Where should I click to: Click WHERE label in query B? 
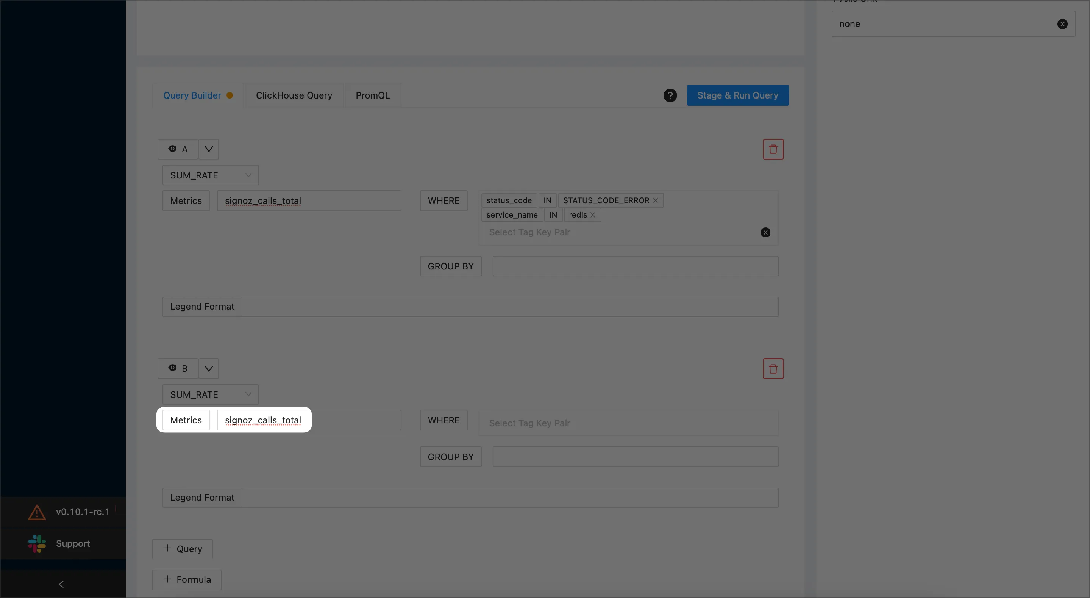point(443,420)
